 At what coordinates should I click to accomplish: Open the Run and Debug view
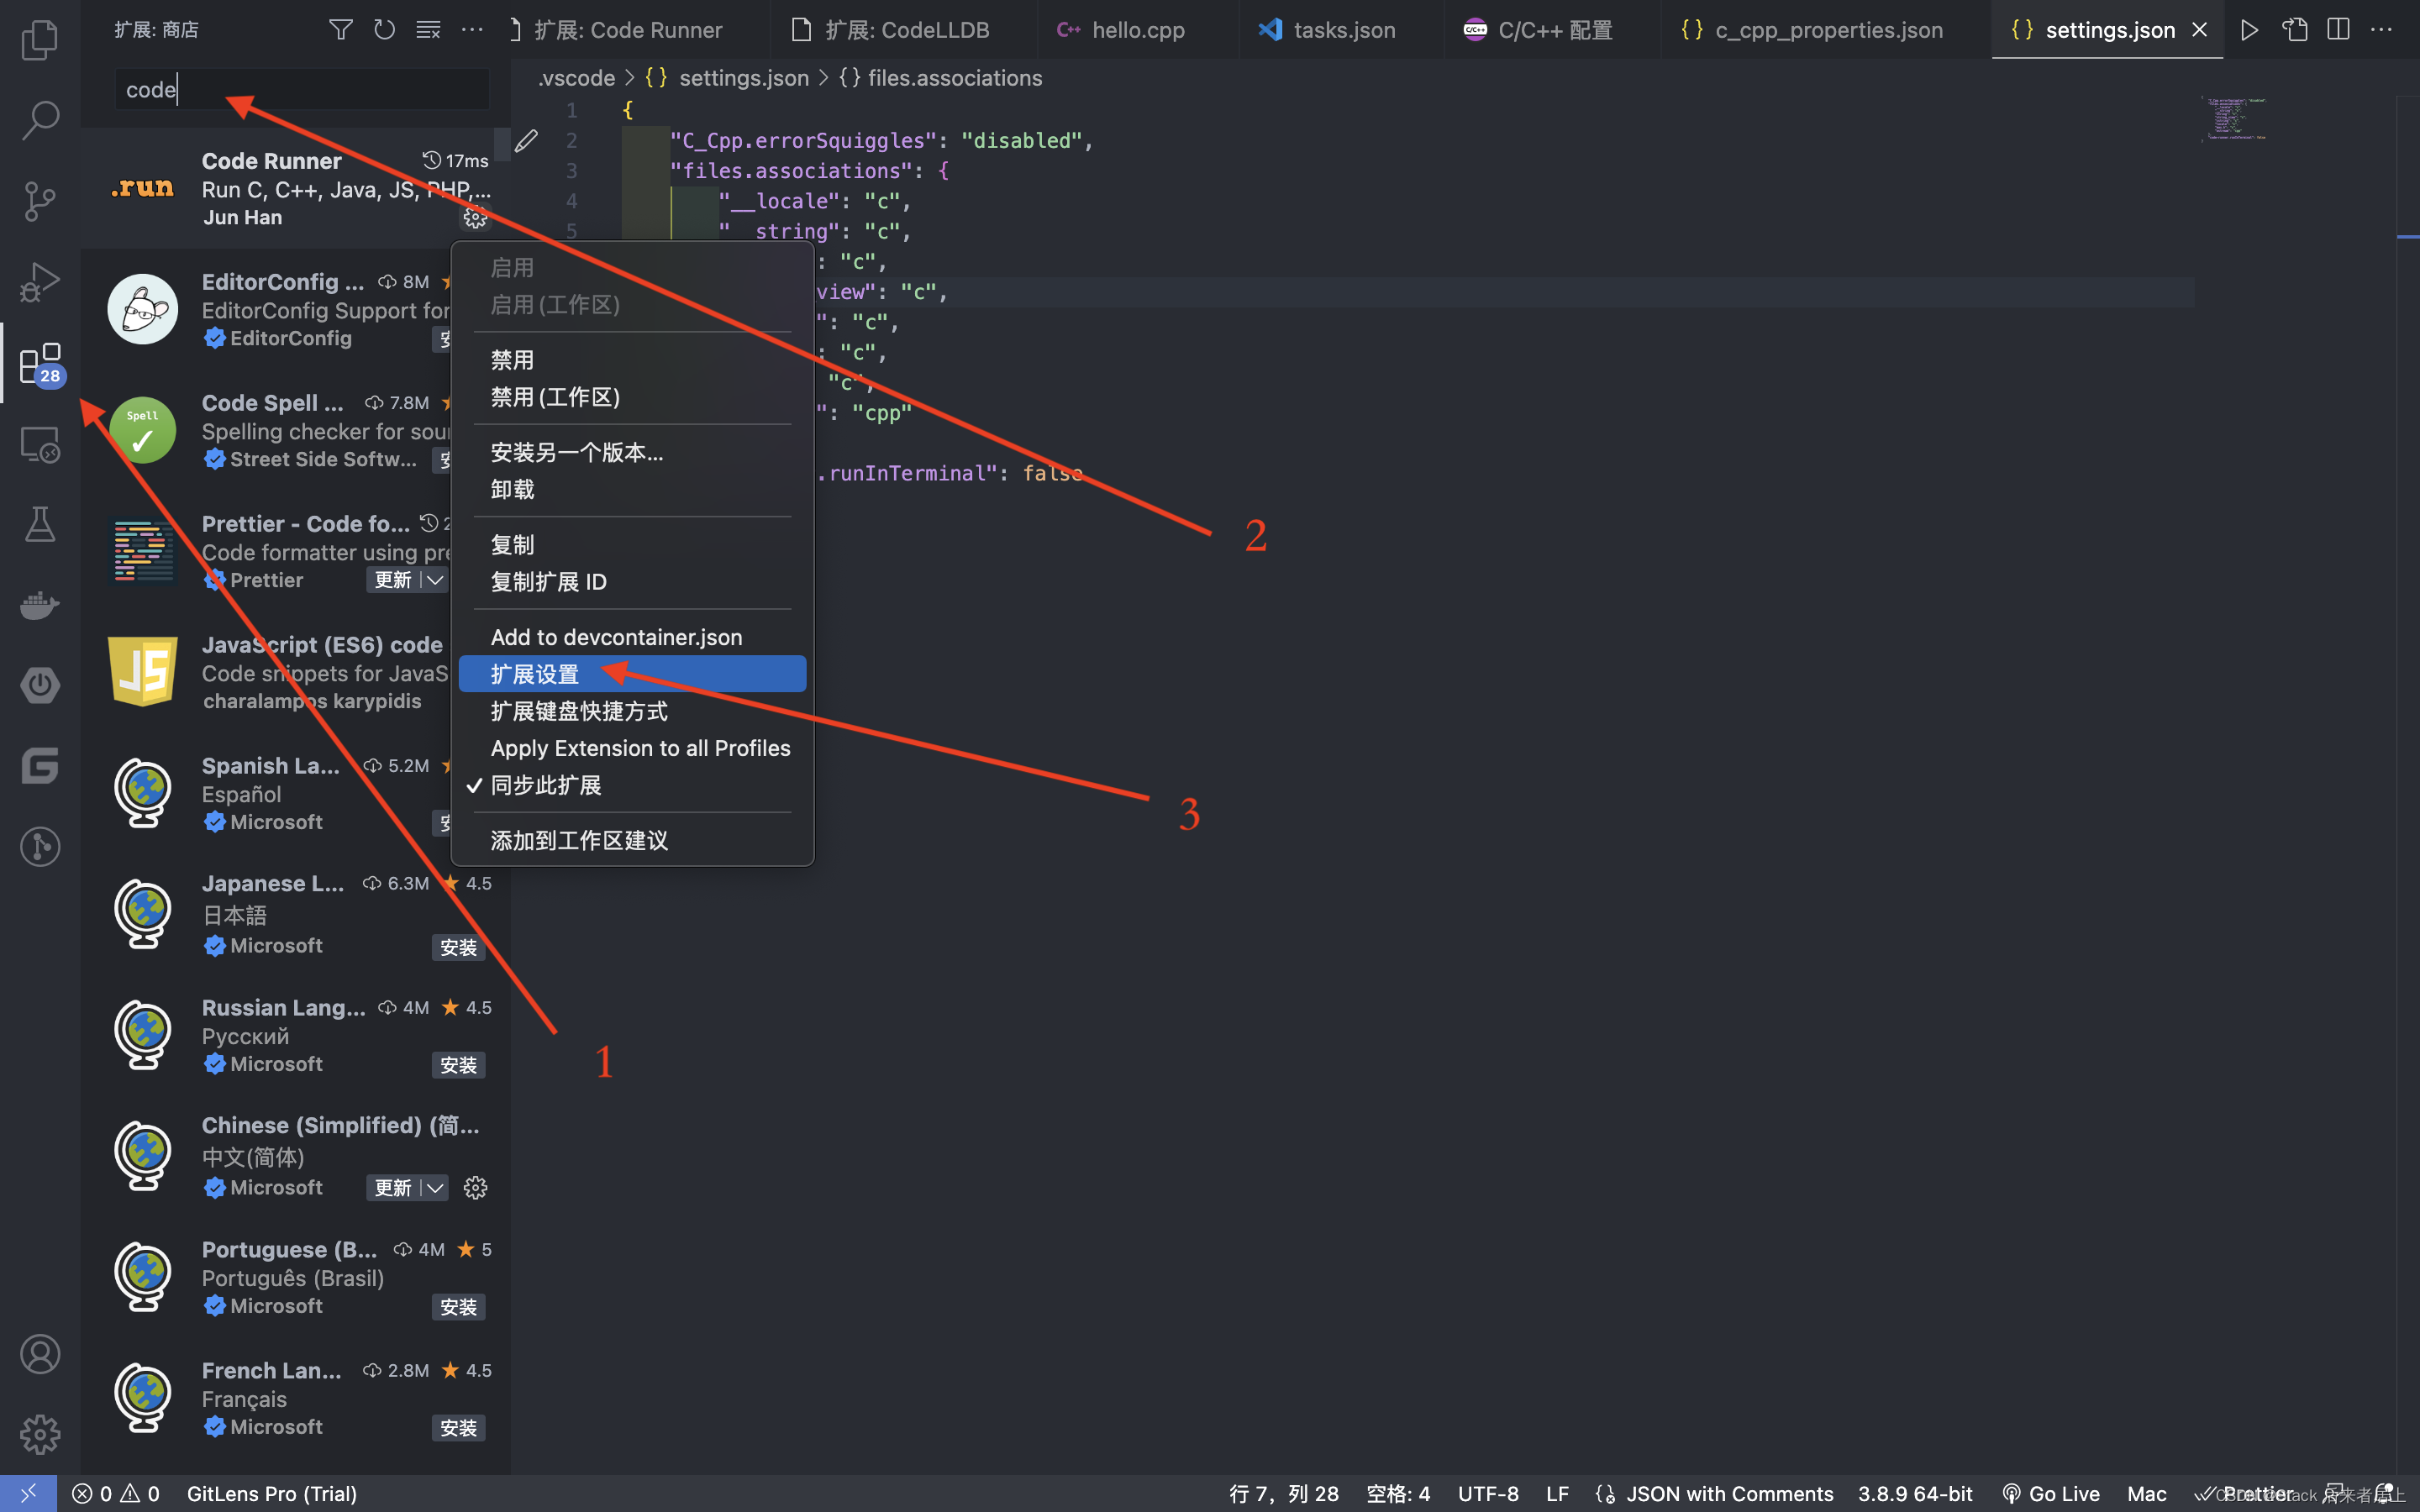coord(40,282)
